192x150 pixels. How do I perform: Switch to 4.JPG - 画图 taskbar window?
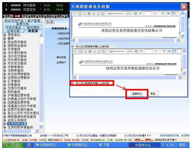pyautogui.click(x=174, y=145)
